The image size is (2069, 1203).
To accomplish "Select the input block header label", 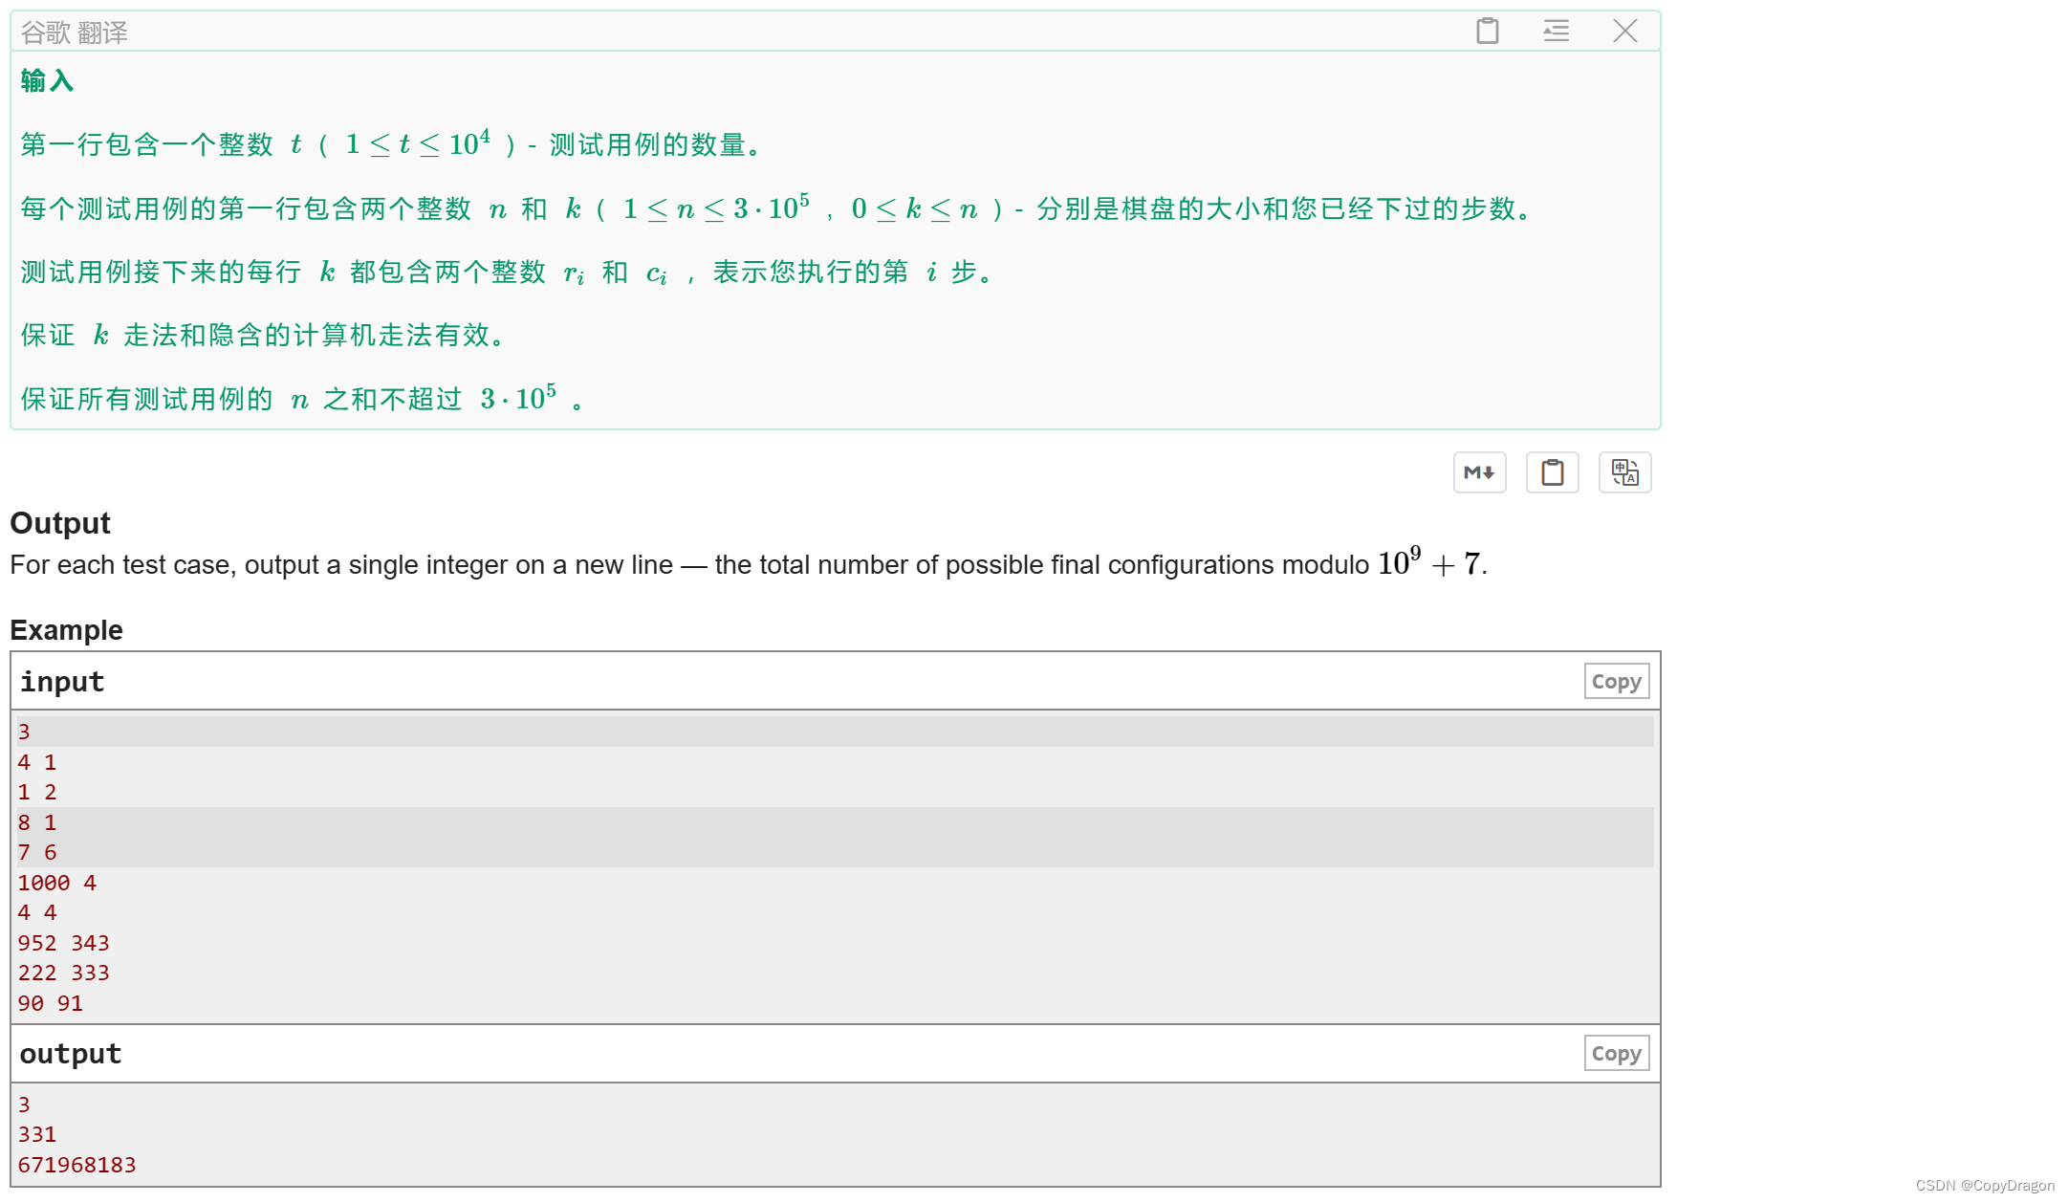I will pos(62,682).
